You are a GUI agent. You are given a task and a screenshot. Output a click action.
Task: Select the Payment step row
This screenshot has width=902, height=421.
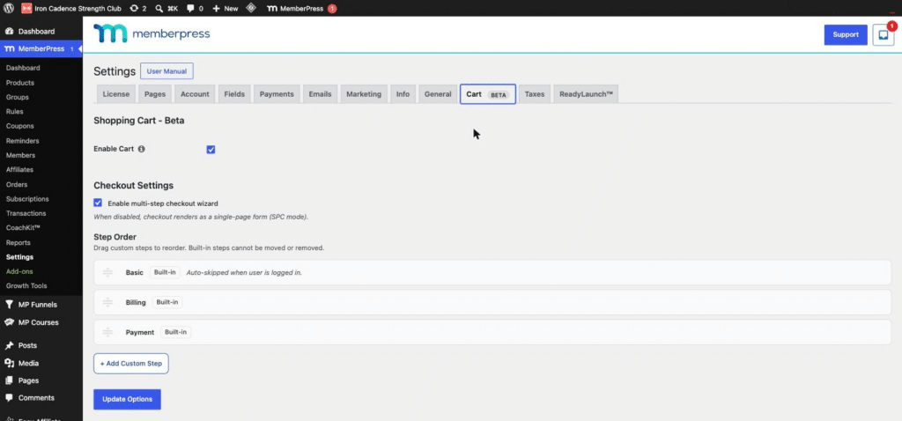[x=492, y=332]
